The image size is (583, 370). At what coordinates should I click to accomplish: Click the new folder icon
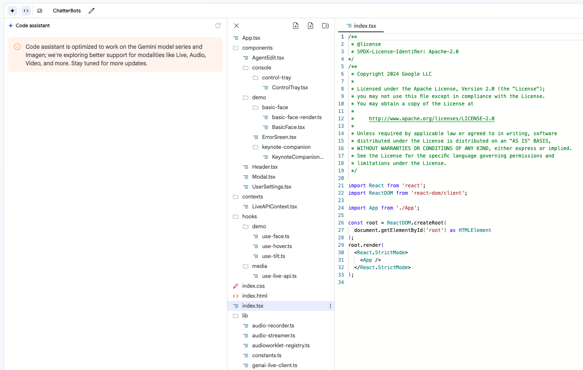325,26
